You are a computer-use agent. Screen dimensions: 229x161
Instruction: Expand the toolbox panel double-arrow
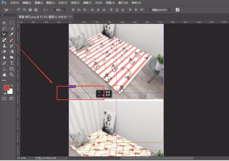(3, 15)
